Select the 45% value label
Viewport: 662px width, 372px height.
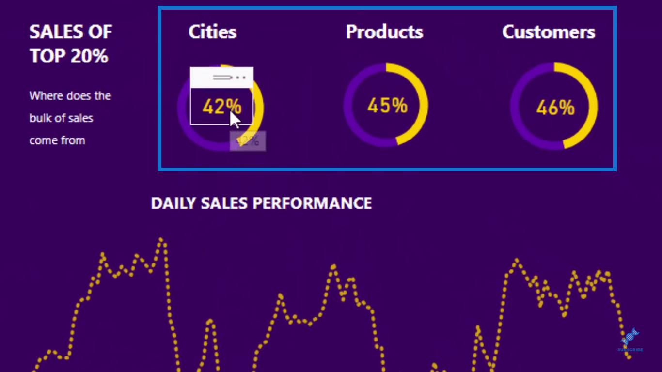tap(387, 105)
